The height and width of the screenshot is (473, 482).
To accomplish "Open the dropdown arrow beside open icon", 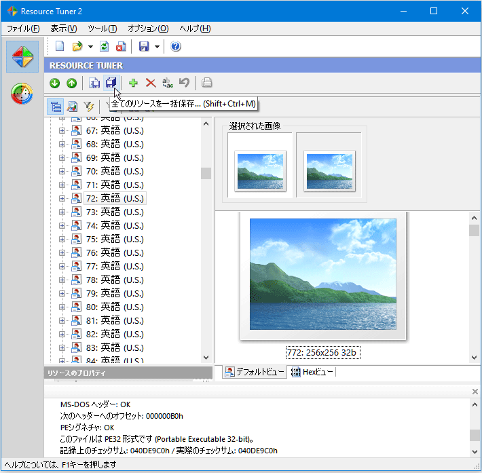I will coord(90,47).
